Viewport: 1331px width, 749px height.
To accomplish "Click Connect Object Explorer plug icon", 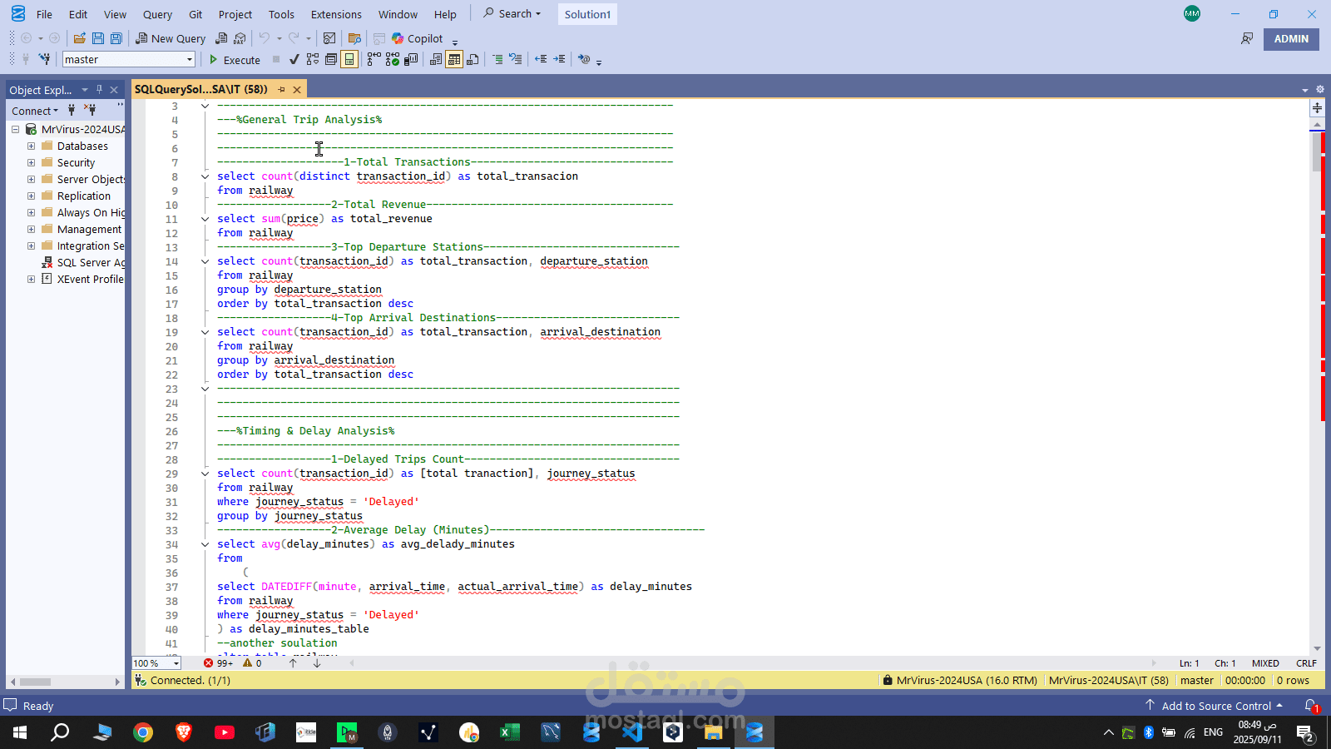I will click(x=72, y=110).
